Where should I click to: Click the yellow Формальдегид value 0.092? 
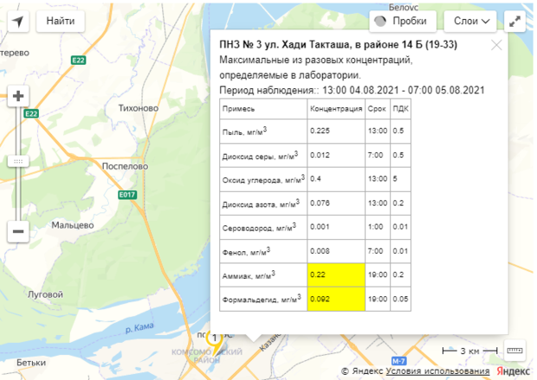pyautogui.click(x=336, y=299)
